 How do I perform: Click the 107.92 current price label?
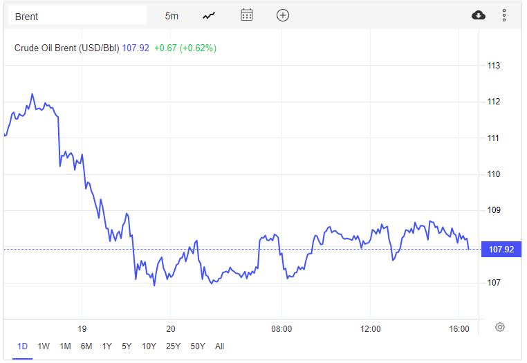point(501,249)
